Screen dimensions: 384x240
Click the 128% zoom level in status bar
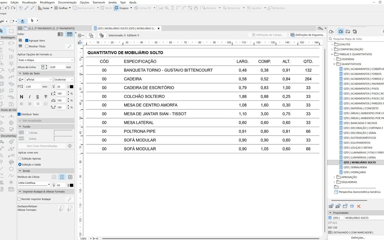[x=83, y=238]
